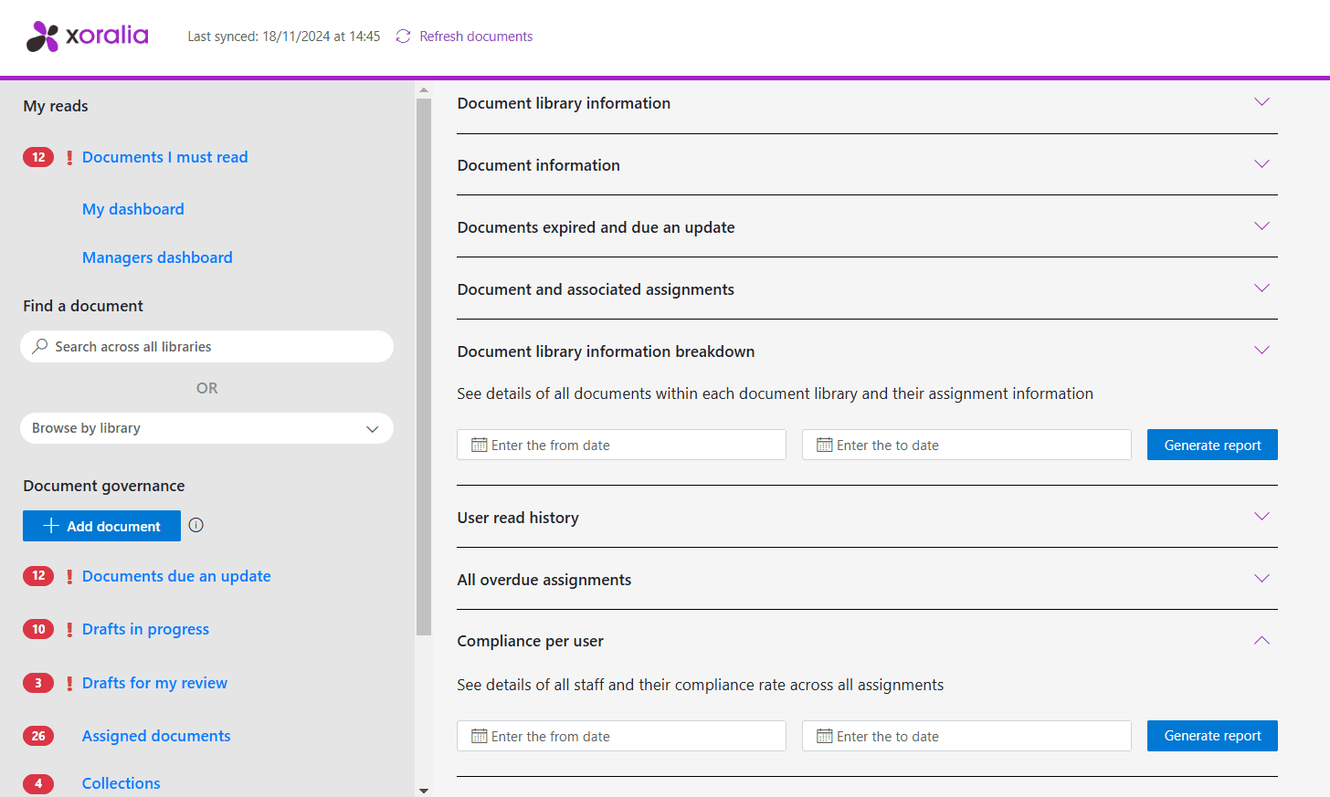Open Drafts in progress link
The height and width of the screenshot is (797, 1330).
pos(145,629)
